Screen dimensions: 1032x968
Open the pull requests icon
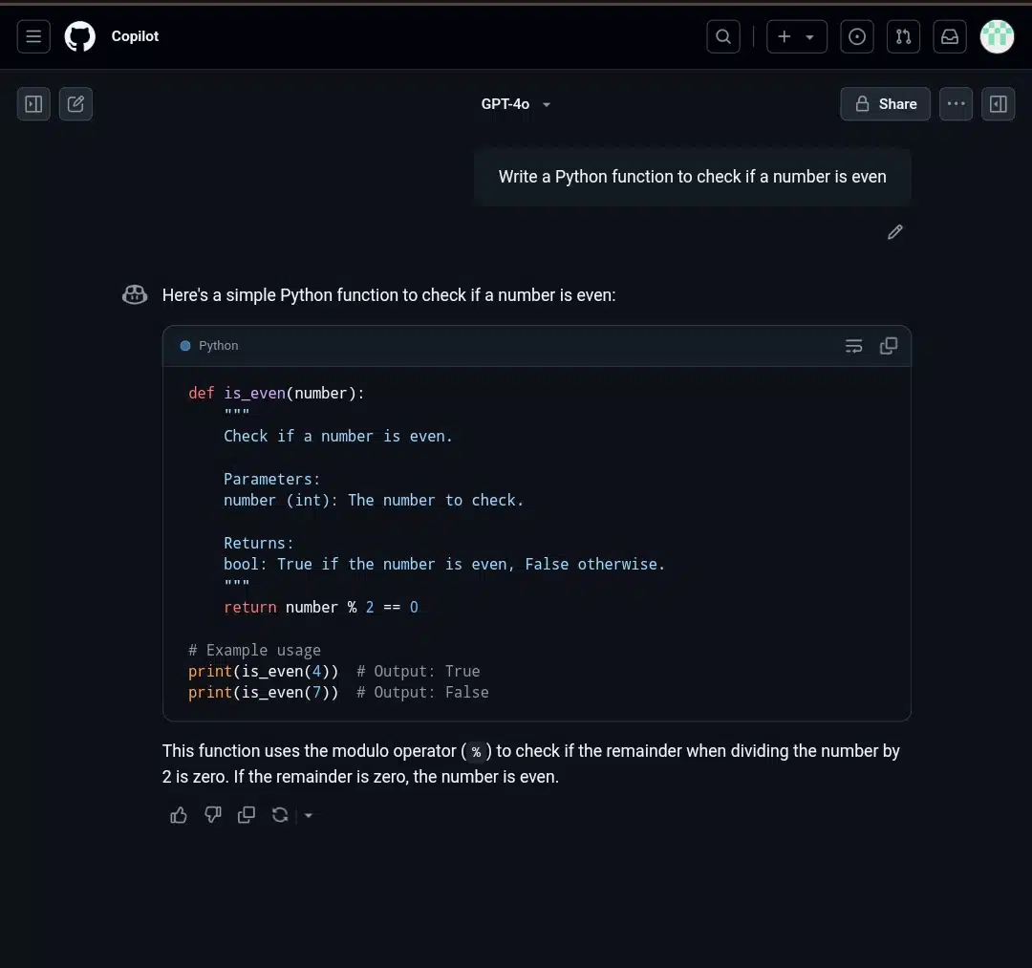904,37
